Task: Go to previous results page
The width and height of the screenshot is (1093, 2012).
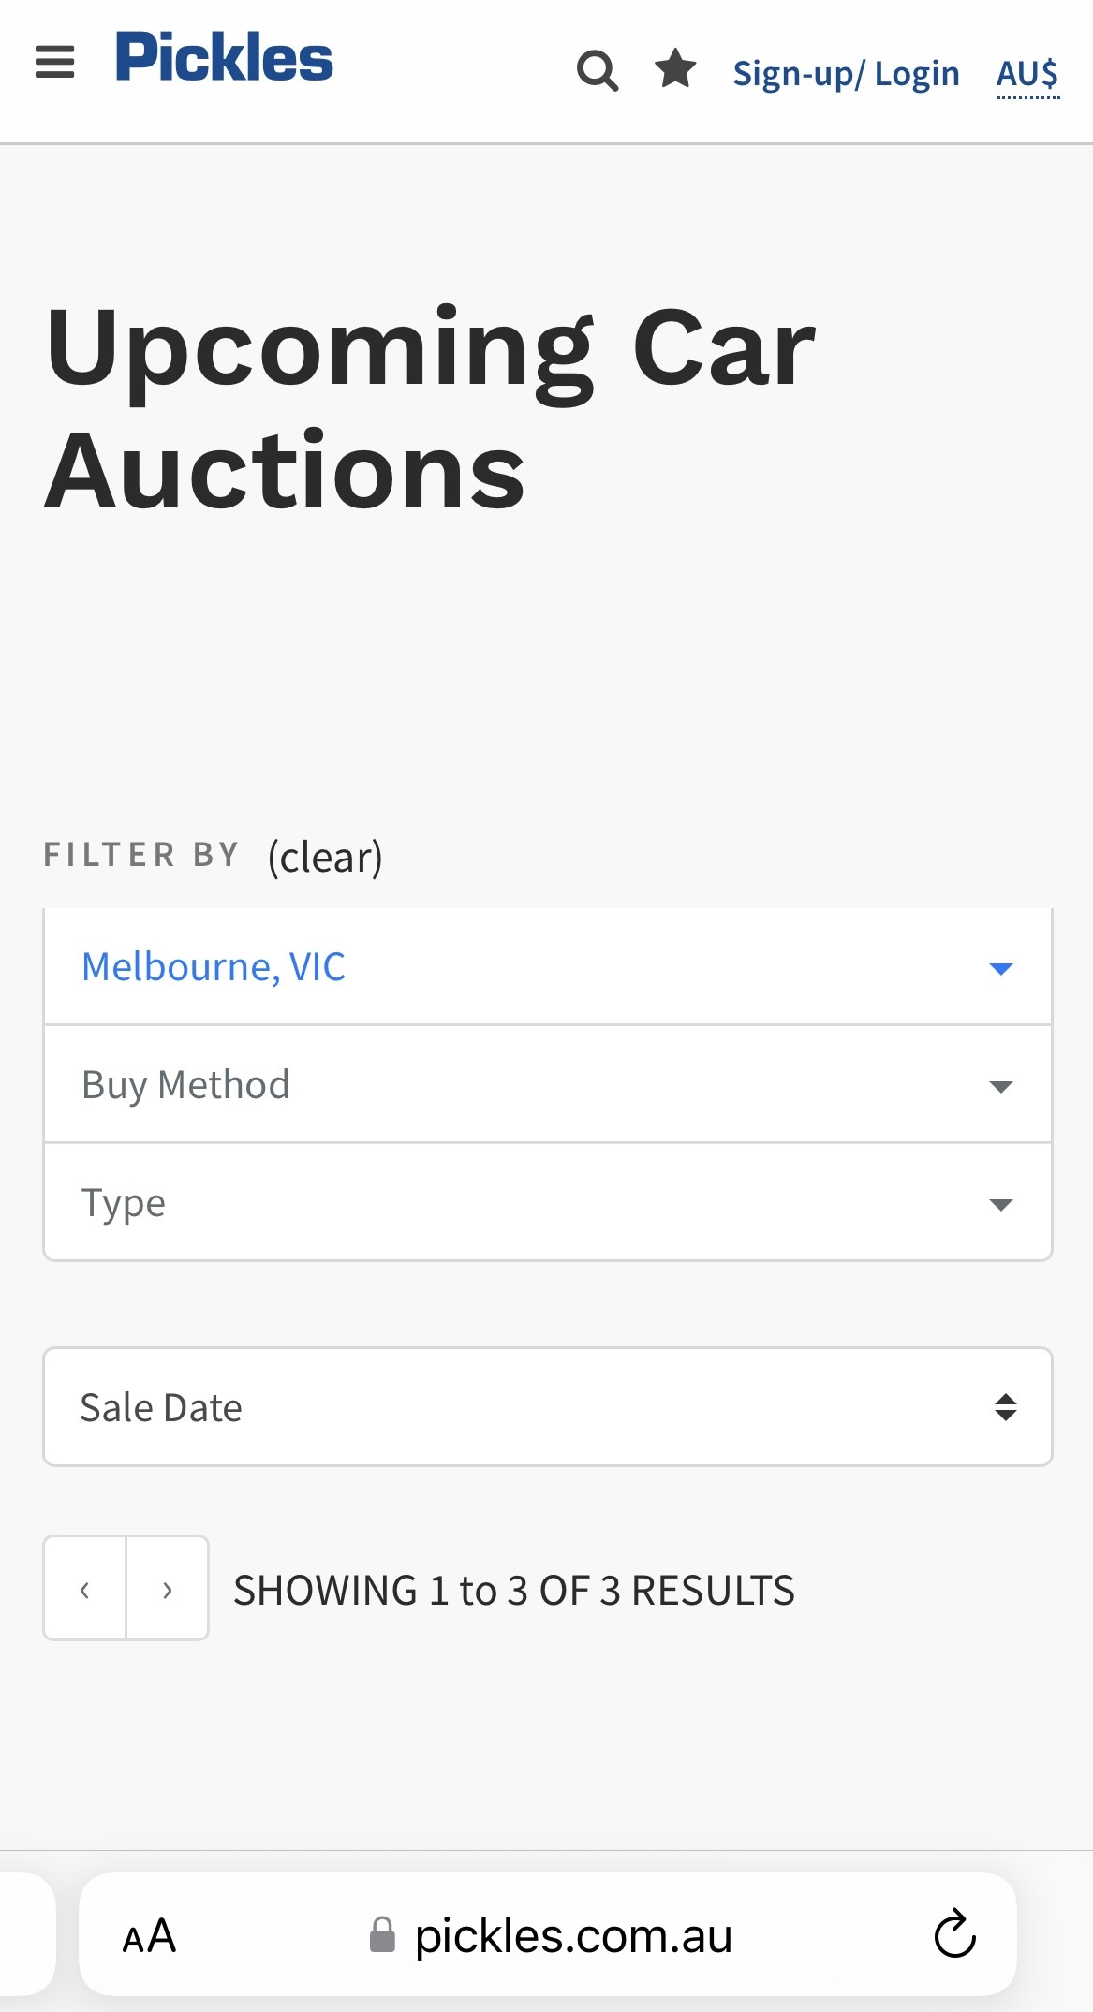Action: 85,1589
